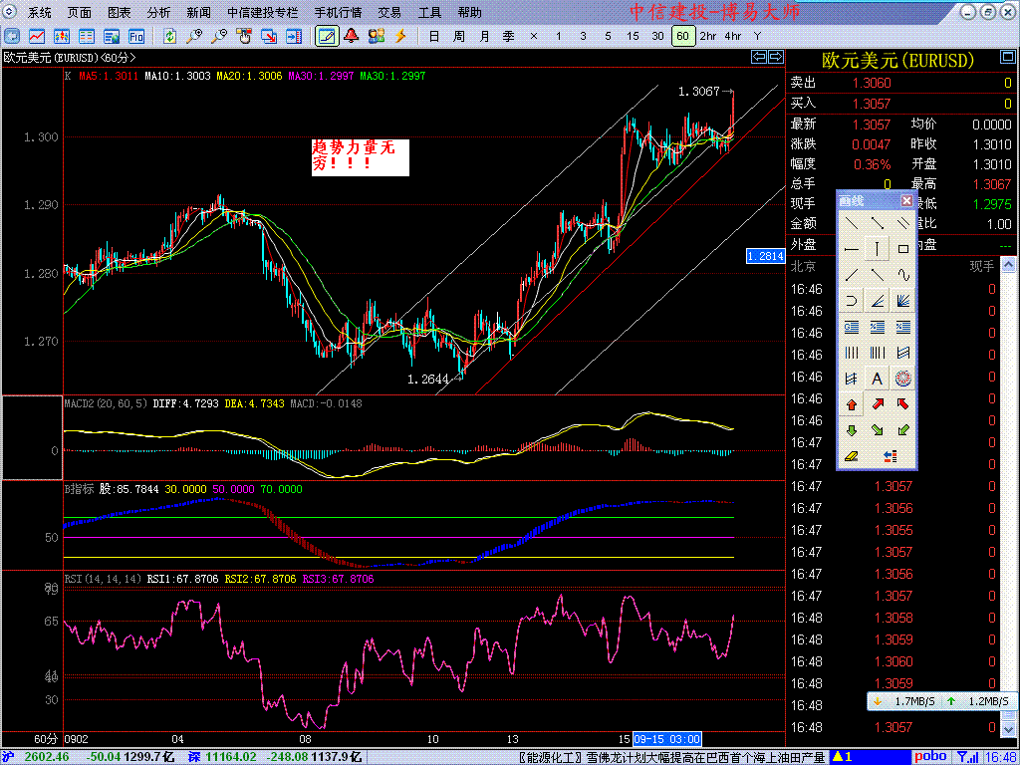1020x765 pixels.
Task: Click the alarm bell icon in toolbar
Action: pyautogui.click(x=352, y=36)
